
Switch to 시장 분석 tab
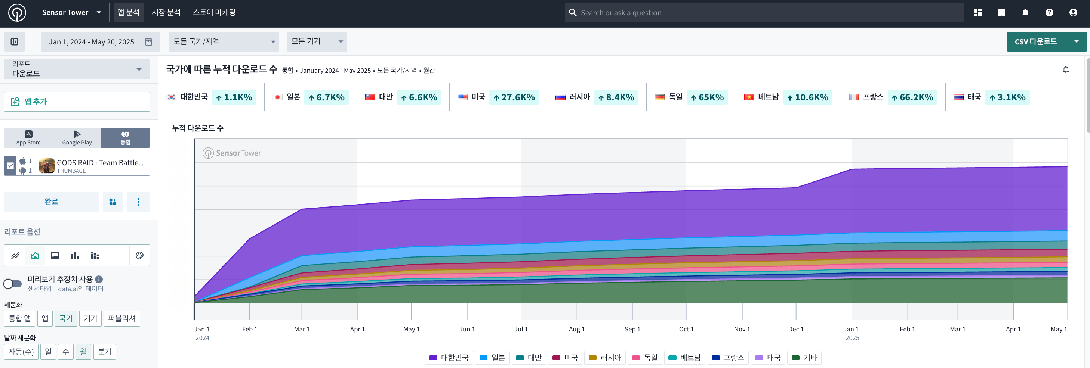coord(166,13)
